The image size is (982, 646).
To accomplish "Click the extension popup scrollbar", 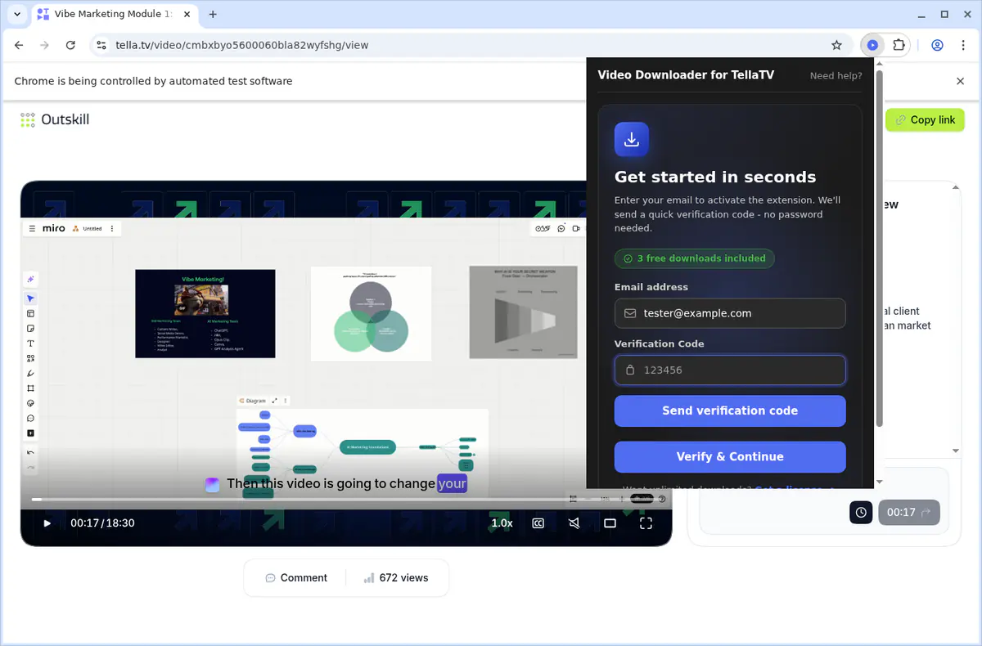I will pyautogui.click(x=880, y=249).
